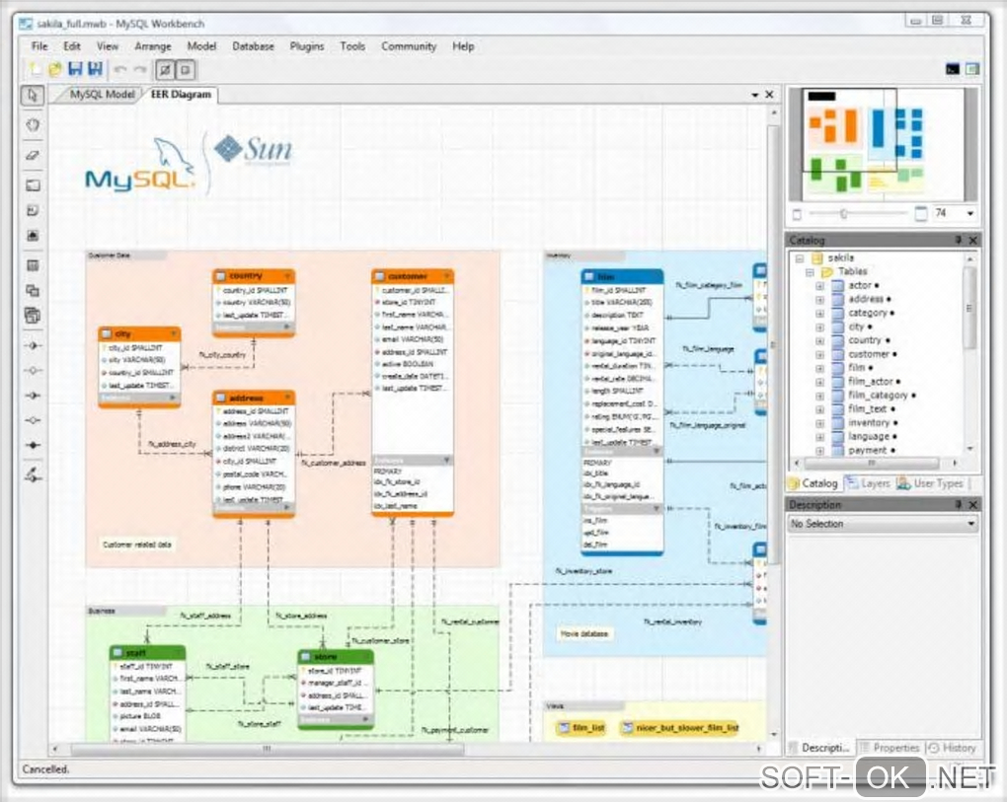Select the place image tool
This screenshot has width=1007, height=802.
point(33,236)
